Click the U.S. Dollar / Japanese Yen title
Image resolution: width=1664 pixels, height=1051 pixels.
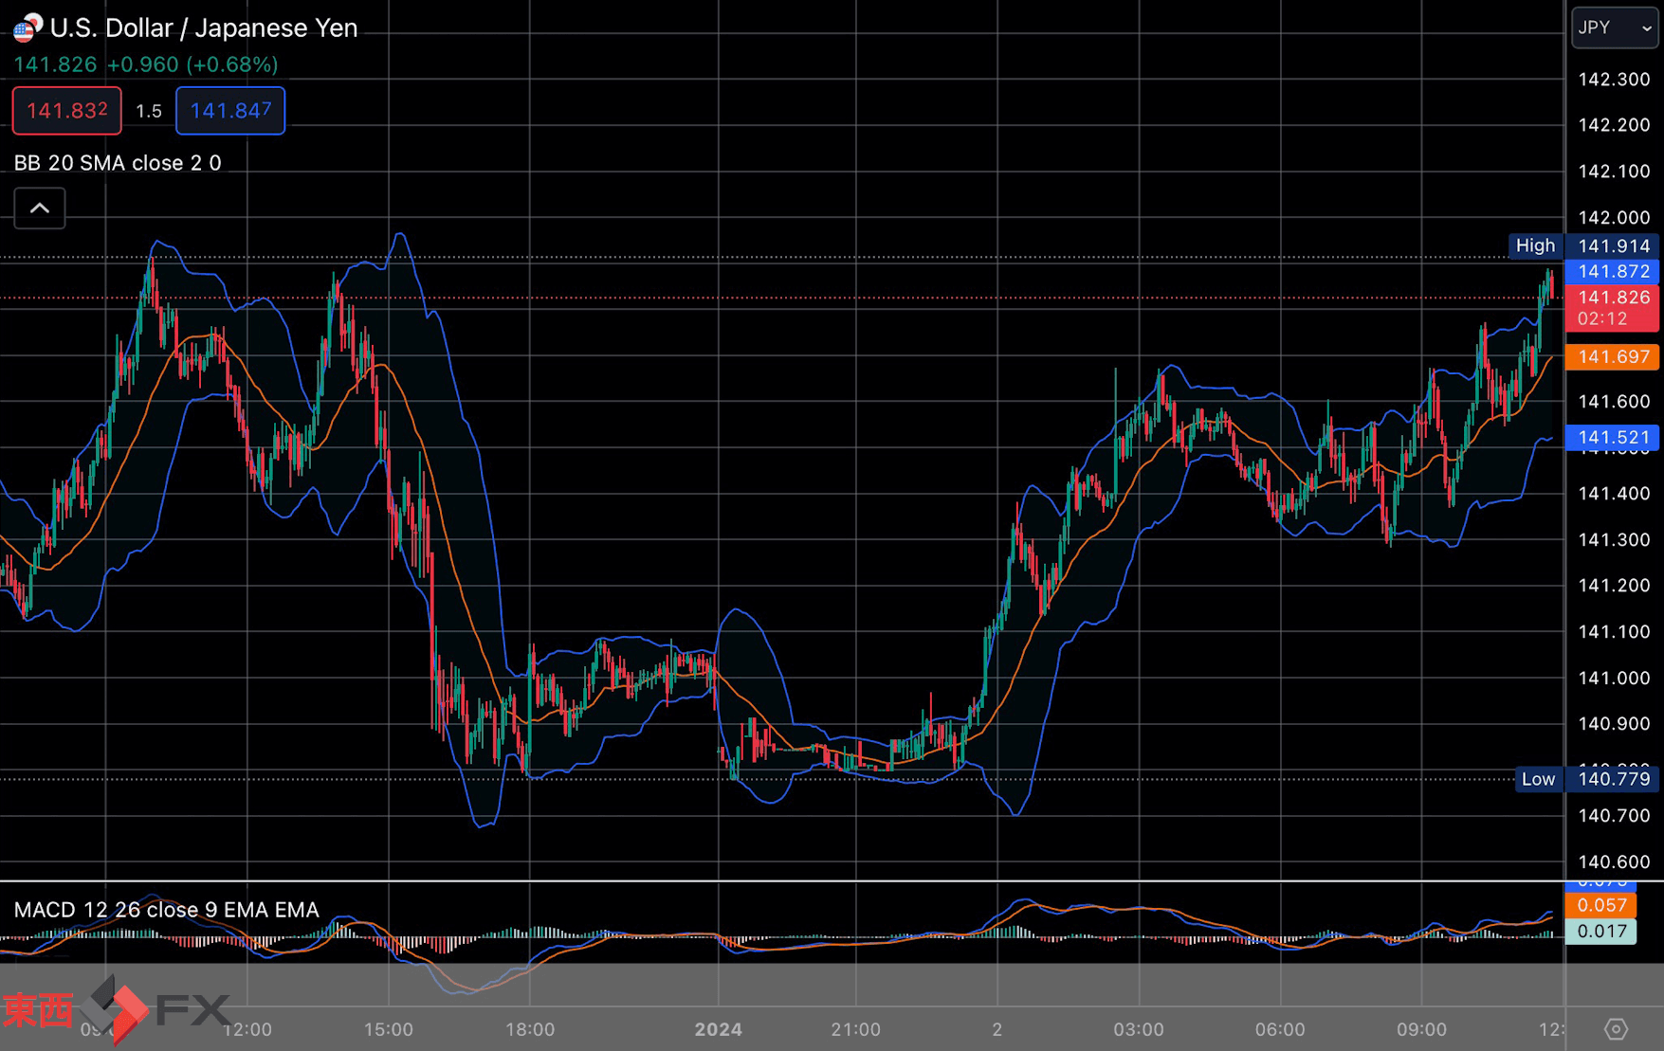coord(204,27)
